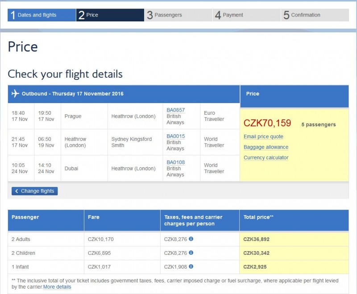Viewport: 357px width, 294px height.
Task: Open the Baggage allowance link
Action: (x=266, y=147)
